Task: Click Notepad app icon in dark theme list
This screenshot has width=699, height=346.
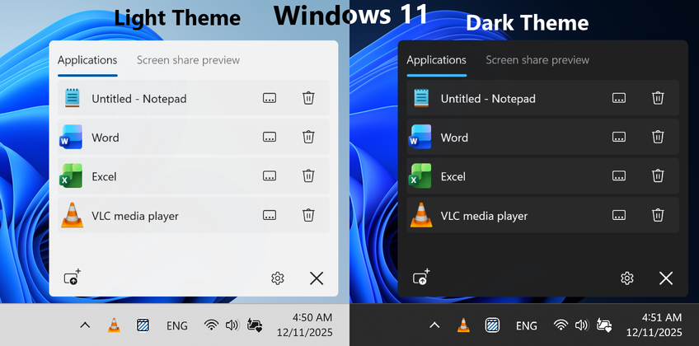Action: 421,98
